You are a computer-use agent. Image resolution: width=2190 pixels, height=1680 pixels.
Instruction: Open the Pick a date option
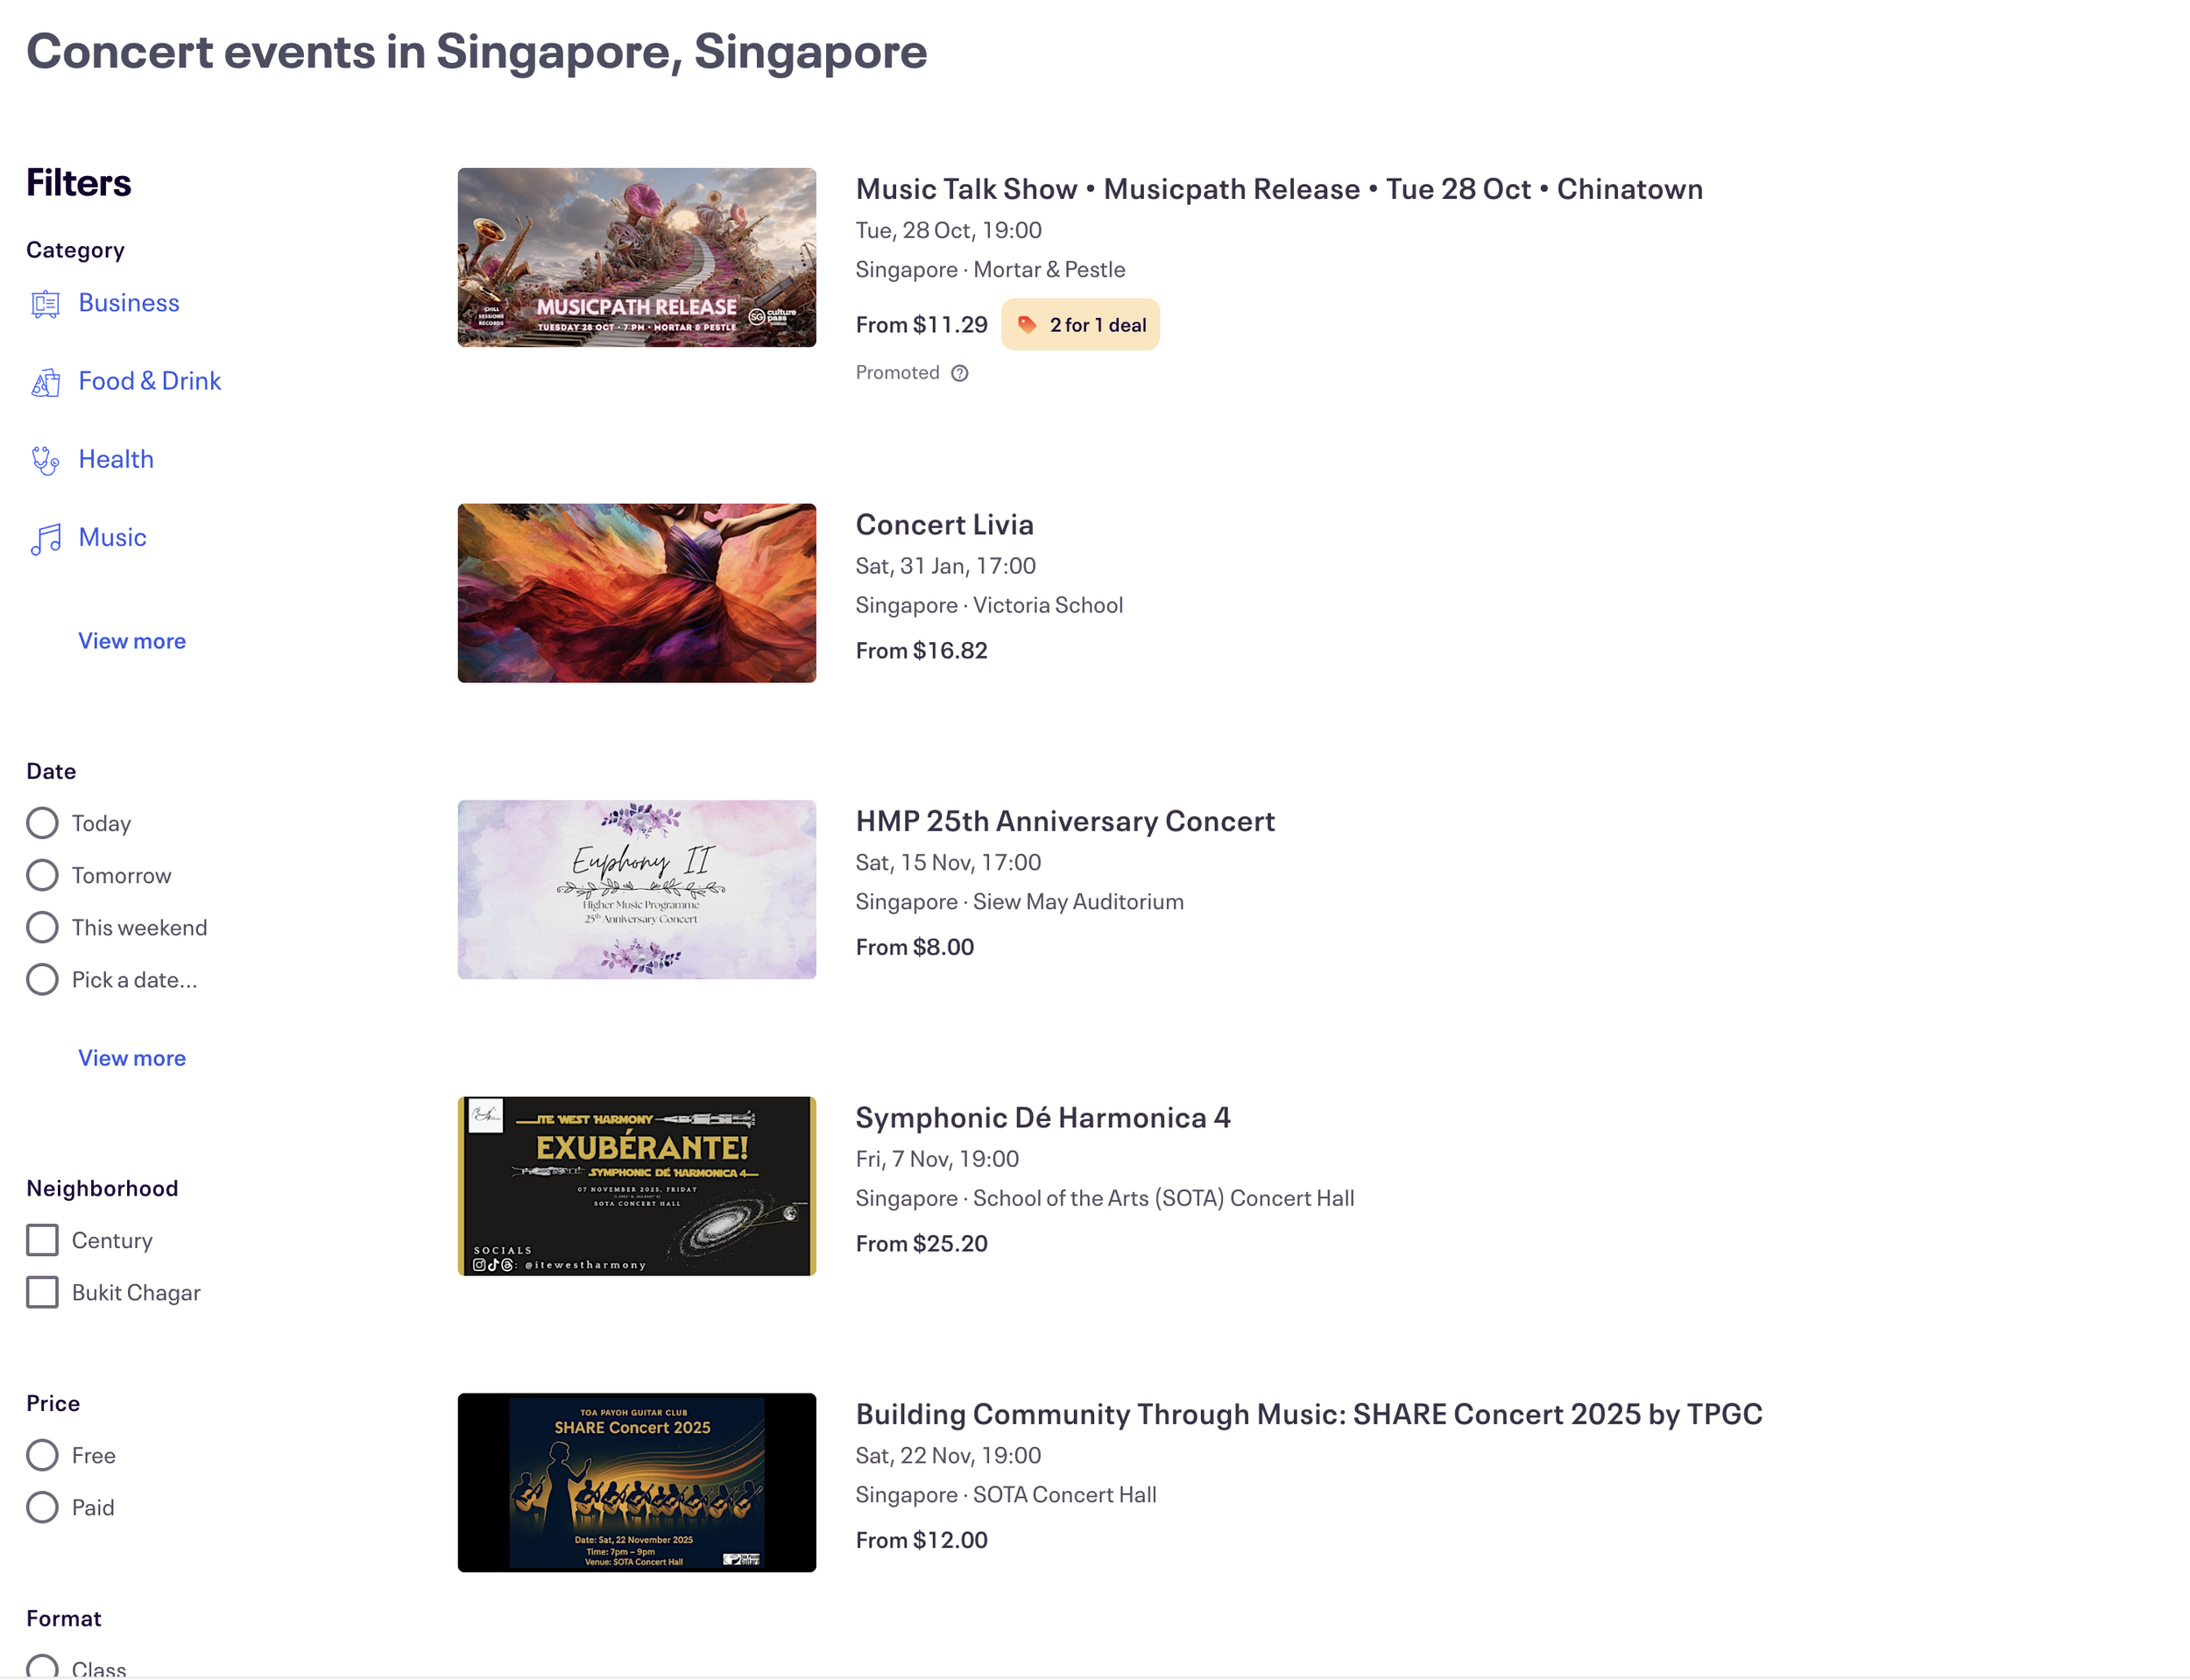[x=134, y=980]
